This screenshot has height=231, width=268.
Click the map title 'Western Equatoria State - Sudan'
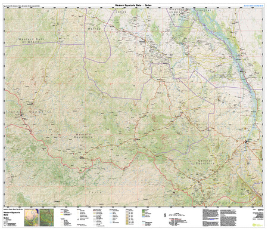tap(133, 5)
